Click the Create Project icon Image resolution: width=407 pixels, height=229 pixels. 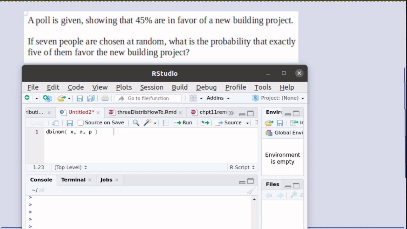coord(47,98)
